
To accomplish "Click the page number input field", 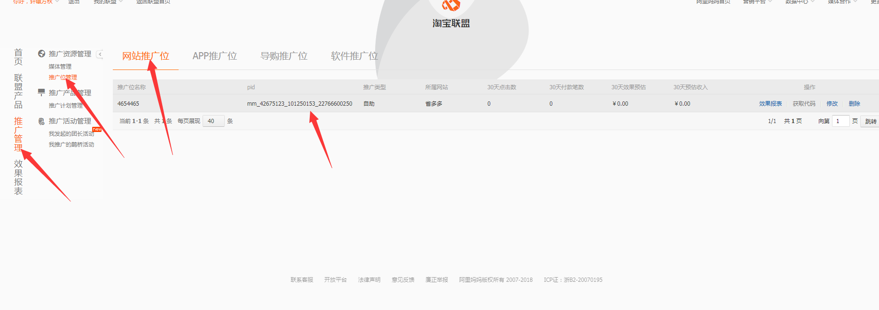I will click(x=840, y=121).
